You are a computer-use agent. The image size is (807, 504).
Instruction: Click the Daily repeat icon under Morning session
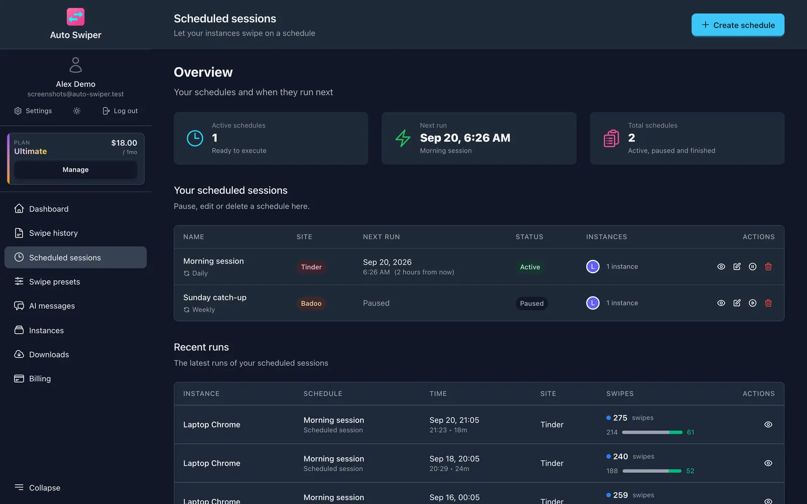point(187,273)
